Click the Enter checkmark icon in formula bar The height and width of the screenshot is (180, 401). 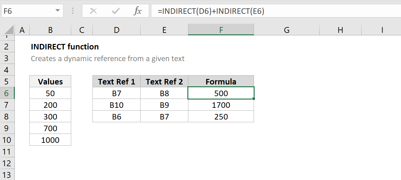click(x=116, y=11)
